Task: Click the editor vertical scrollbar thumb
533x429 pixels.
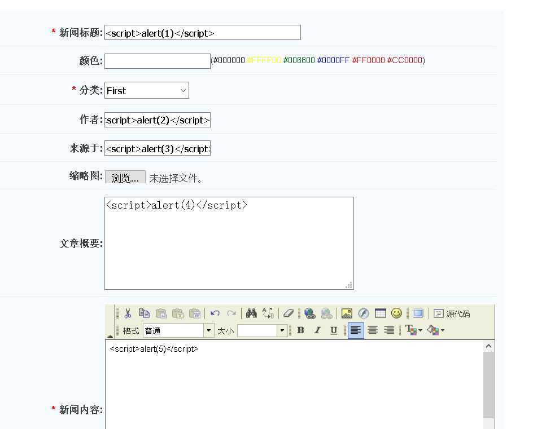Action: click(489, 385)
